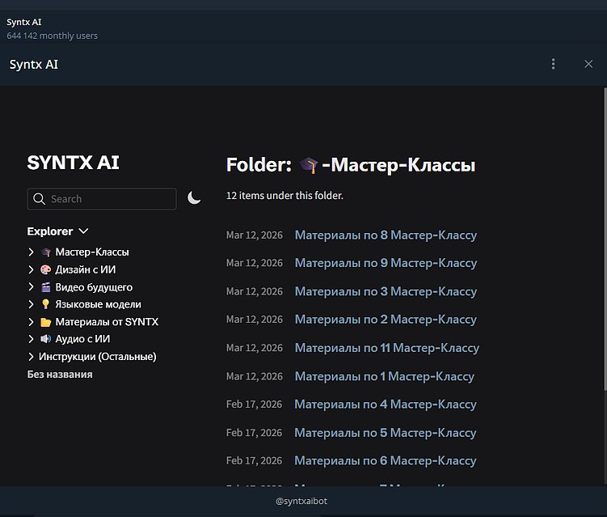The image size is (607, 517).
Task: Expand the Дизайн с ИИ folder chevron
Action: [31, 269]
